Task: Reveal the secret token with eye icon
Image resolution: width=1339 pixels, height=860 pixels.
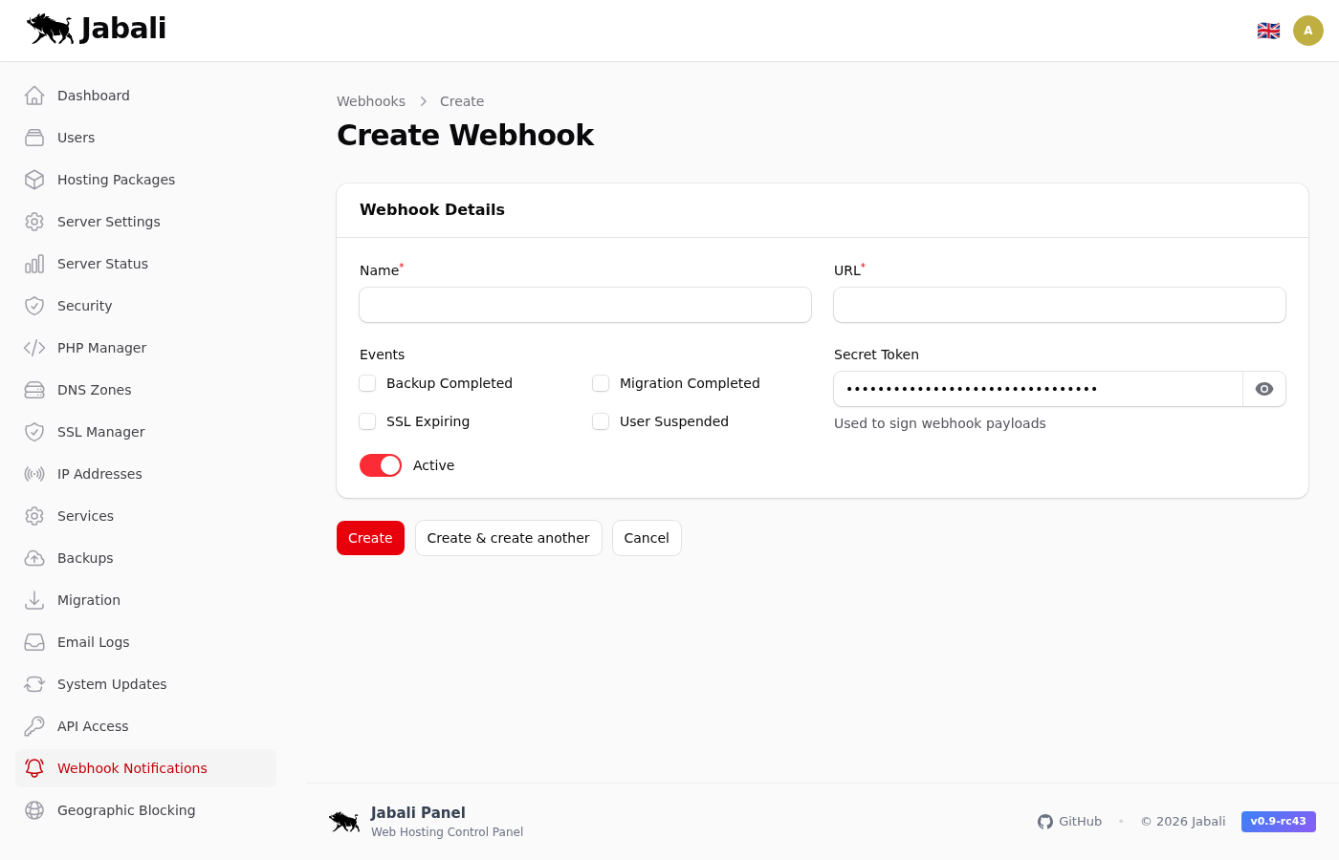Action: [1263, 389]
